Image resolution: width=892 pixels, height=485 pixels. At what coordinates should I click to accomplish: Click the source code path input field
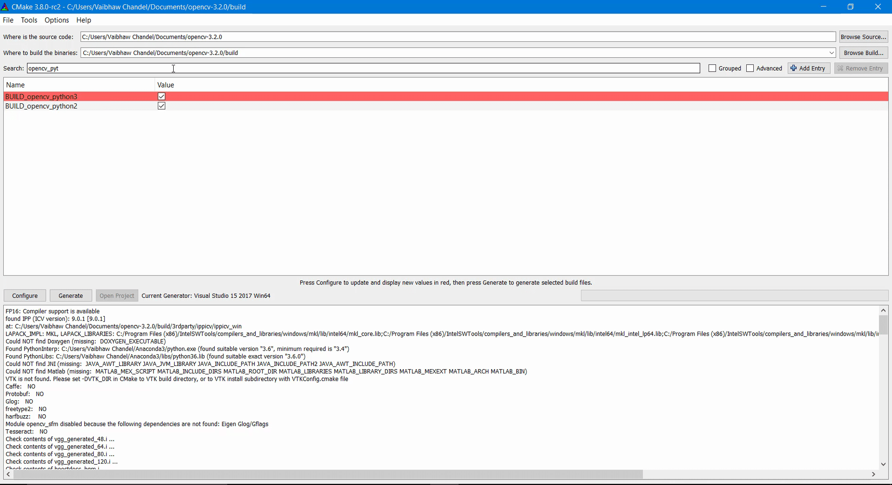[x=458, y=37]
